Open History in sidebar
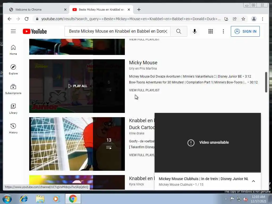 [13, 128]
